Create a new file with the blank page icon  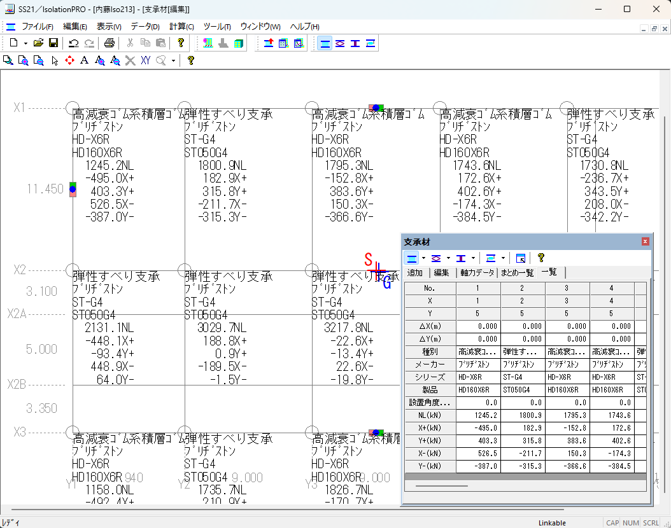tap(14, 43)
